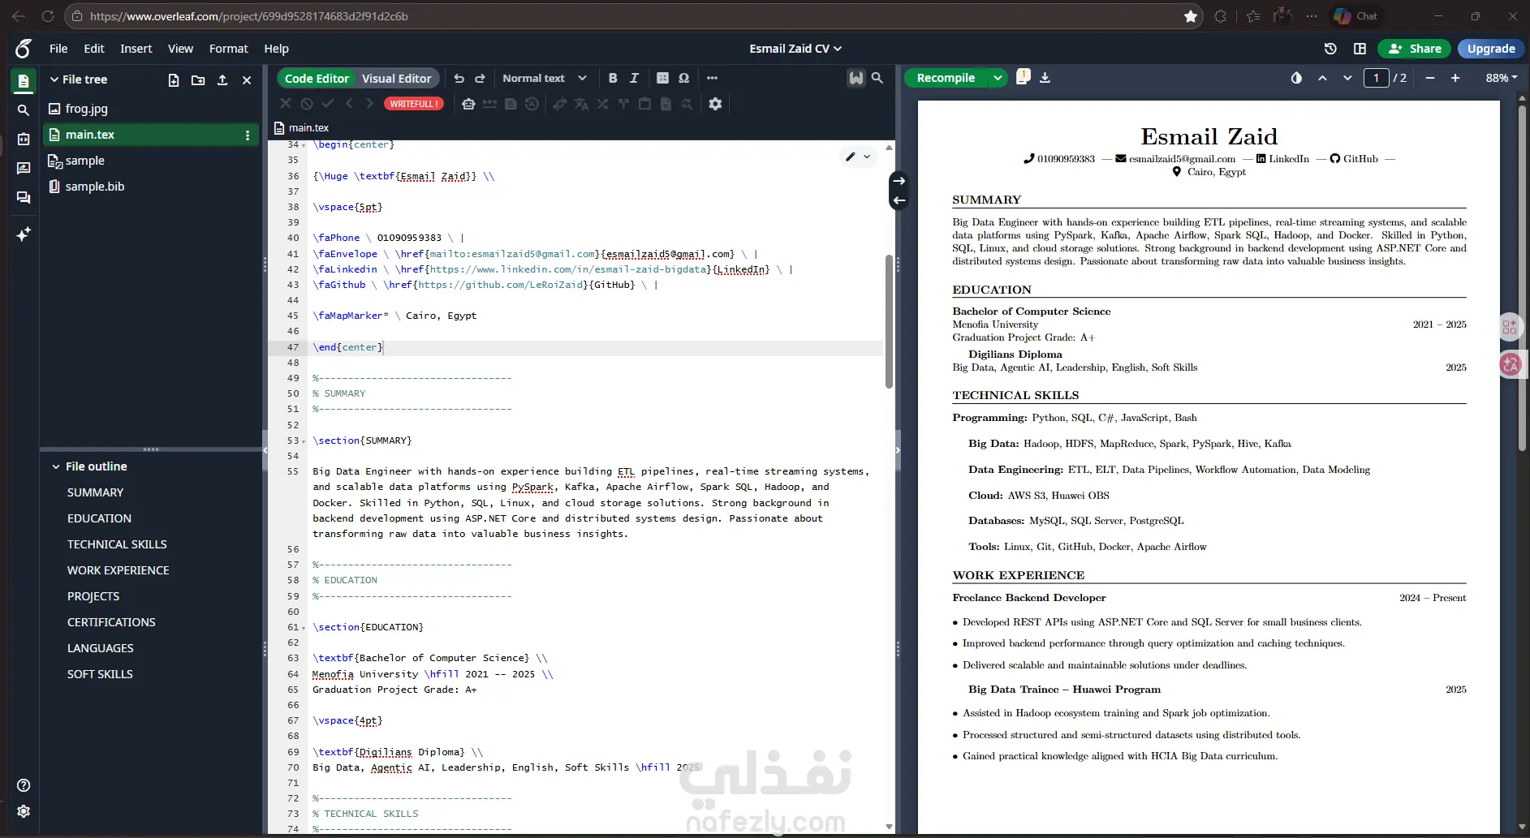Open the Overleaf home logo
This screenshot has height=838, width=1530.
[24, 49]
